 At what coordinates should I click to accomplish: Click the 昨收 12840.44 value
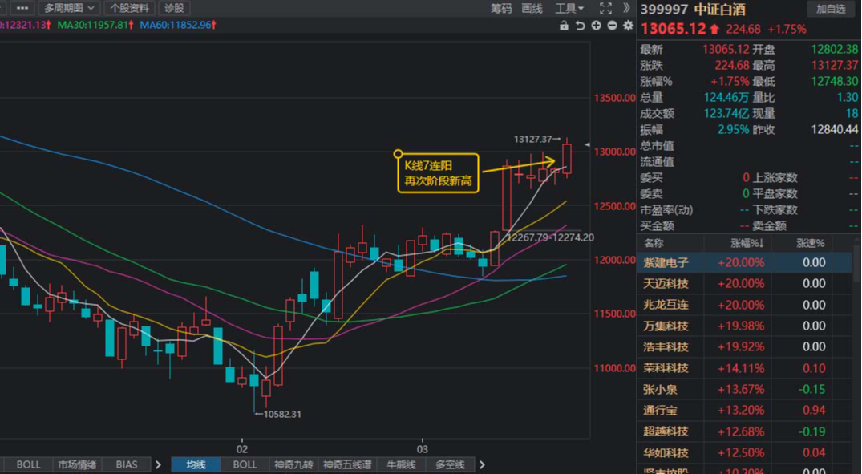click(835, 130)
